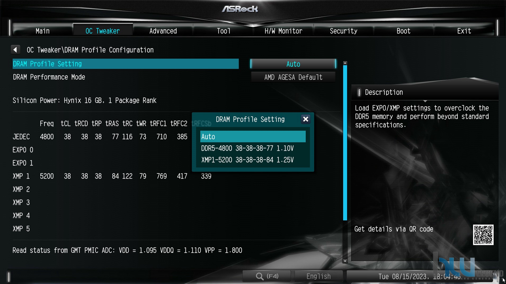Switch to the Advanced tab
506x284 pixels.
point(163,31)
